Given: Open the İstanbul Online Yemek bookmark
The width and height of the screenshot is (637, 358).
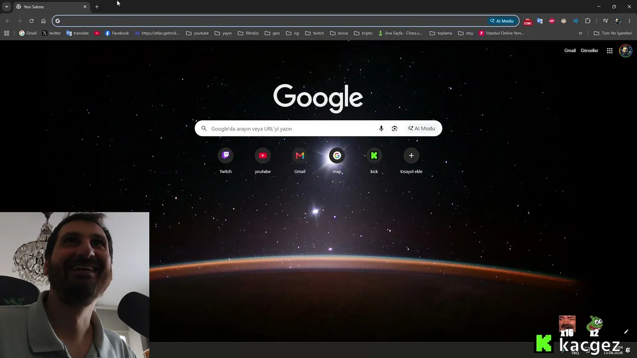Looking at the screenshot, I should (x=502, y=33).
